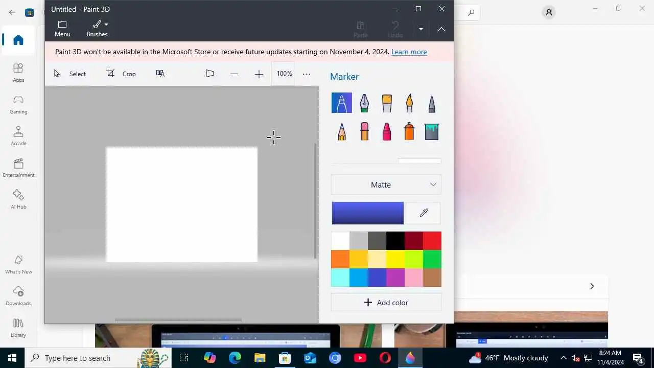Click the Paste button
This screenshot has width=654, height=368.
pyautogui.click(x=361, y=29)
